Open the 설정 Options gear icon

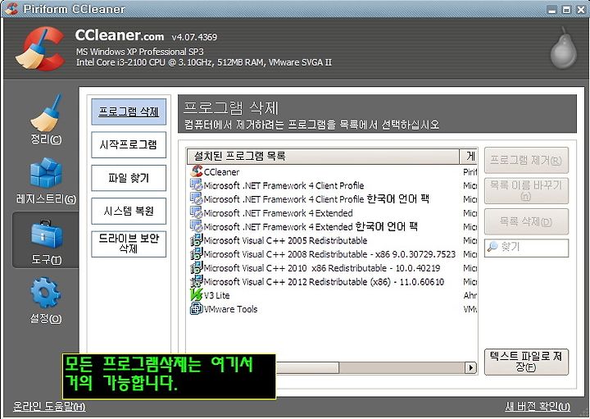pyautogui.click(x=46, y=293)
